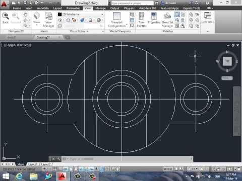Open annotation scale 1:1 dropdown
Screen dimensions: 242x181
[194, 169]
